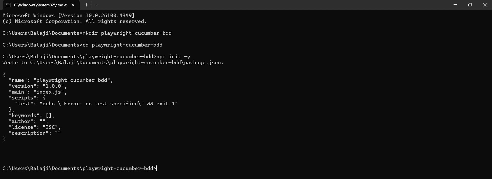
Task: Click the cmd.exe icon on the terminal tab
Action: (8, 5)
